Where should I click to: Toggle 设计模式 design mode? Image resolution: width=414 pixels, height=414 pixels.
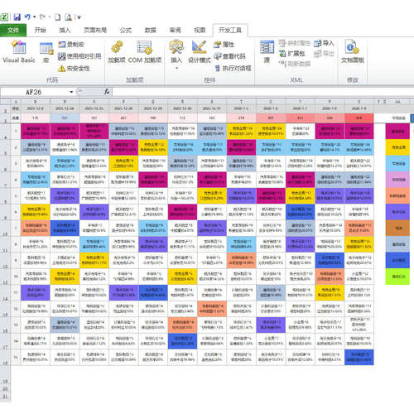click(x=200, y=52)
